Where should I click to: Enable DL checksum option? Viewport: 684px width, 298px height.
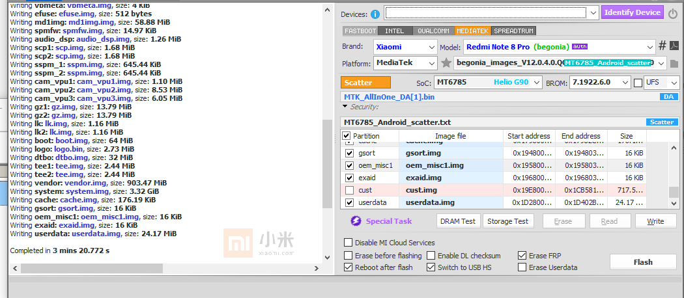point(431,255)
